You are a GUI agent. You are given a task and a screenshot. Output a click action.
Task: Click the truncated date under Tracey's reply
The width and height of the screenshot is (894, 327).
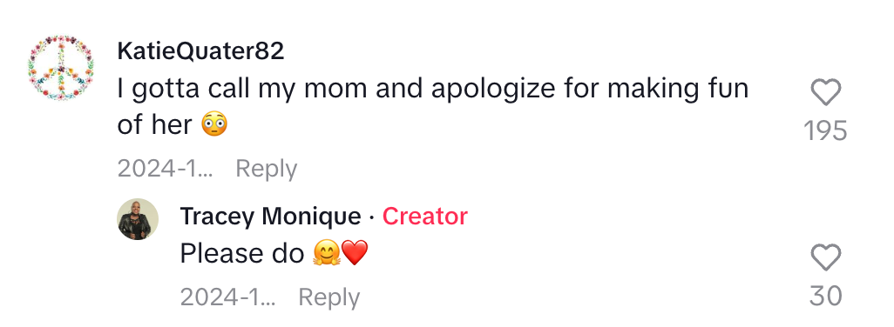227,297
